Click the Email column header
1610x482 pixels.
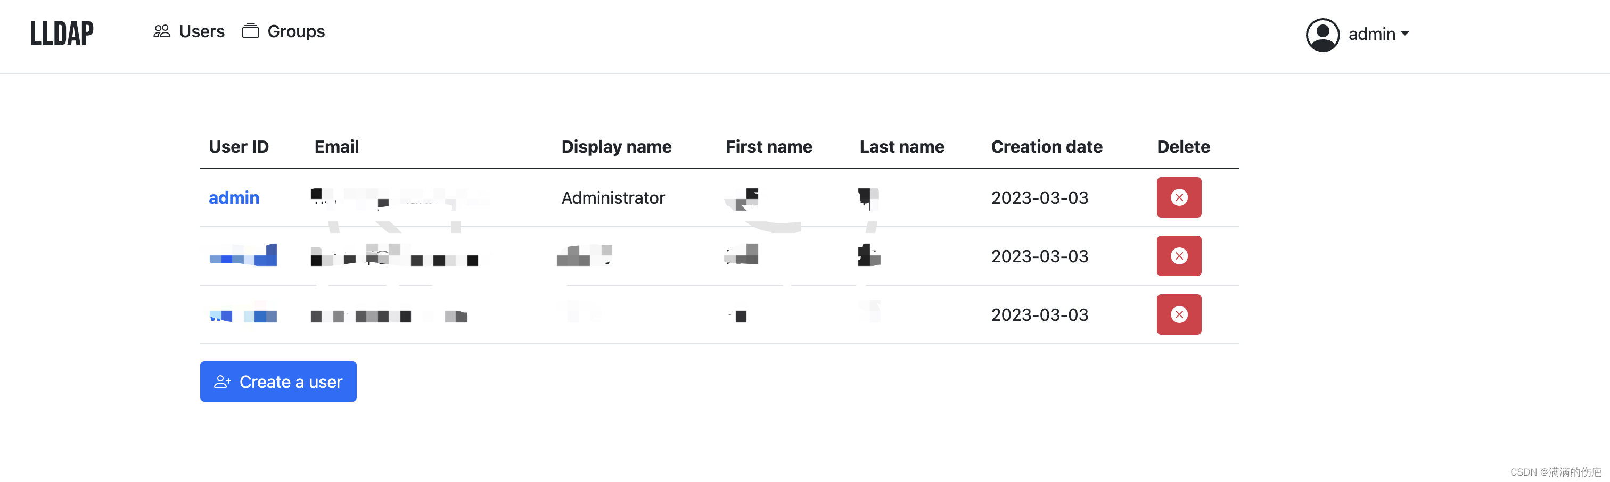(337, 147)
